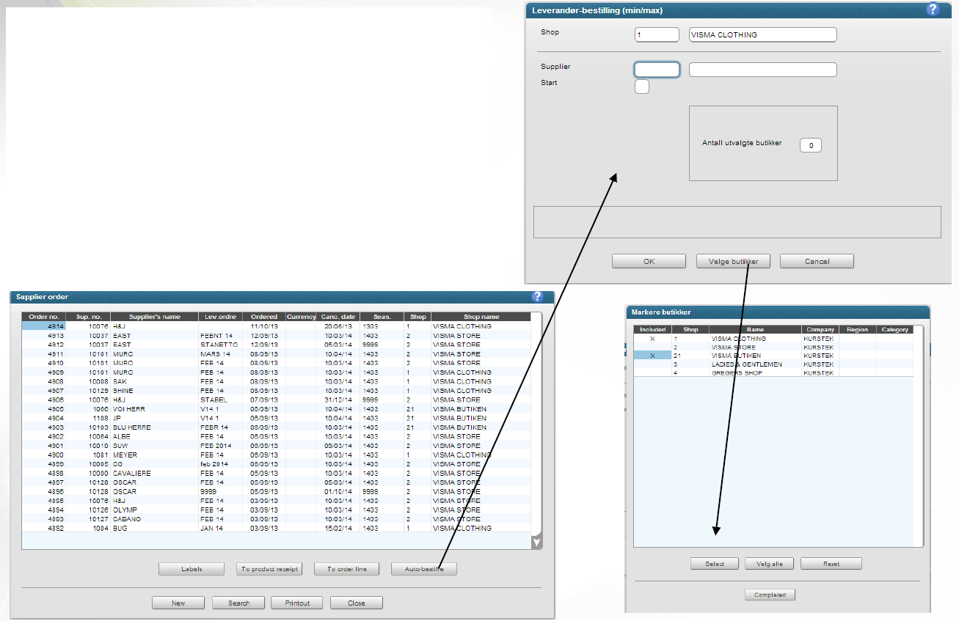Click Supplier's name column header
This screenshot has width=959, height=621.
[154, 317]
